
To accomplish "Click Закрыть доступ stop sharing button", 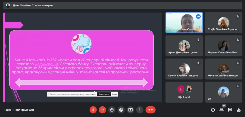I will pos(104,94).
